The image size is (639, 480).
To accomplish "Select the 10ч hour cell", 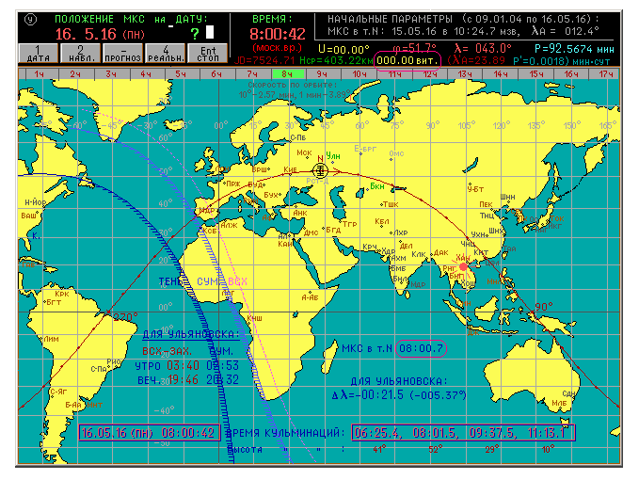I will (359, 73).
